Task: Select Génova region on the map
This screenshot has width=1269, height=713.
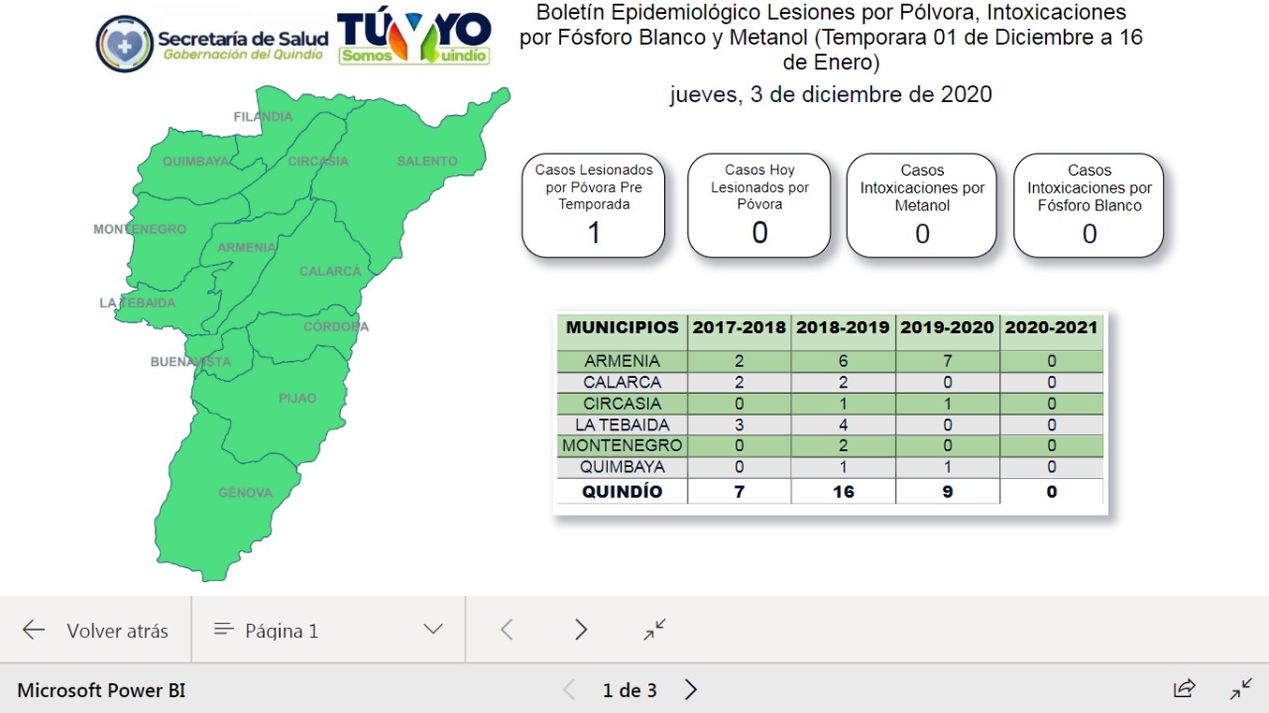Action: [x=245, y=493]
